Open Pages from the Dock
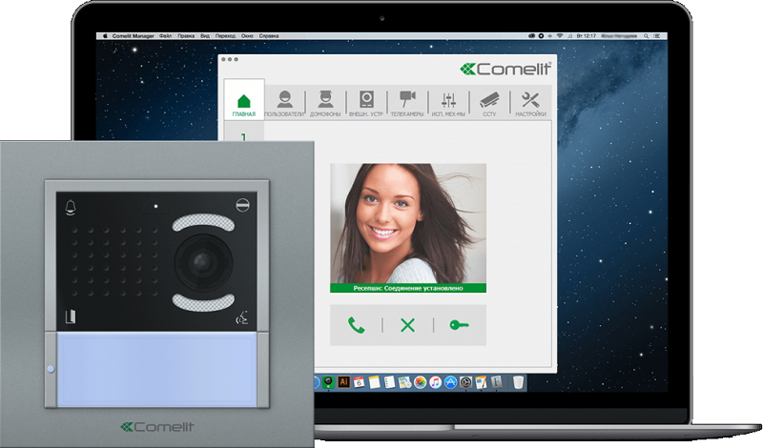 tap(481, 382)
